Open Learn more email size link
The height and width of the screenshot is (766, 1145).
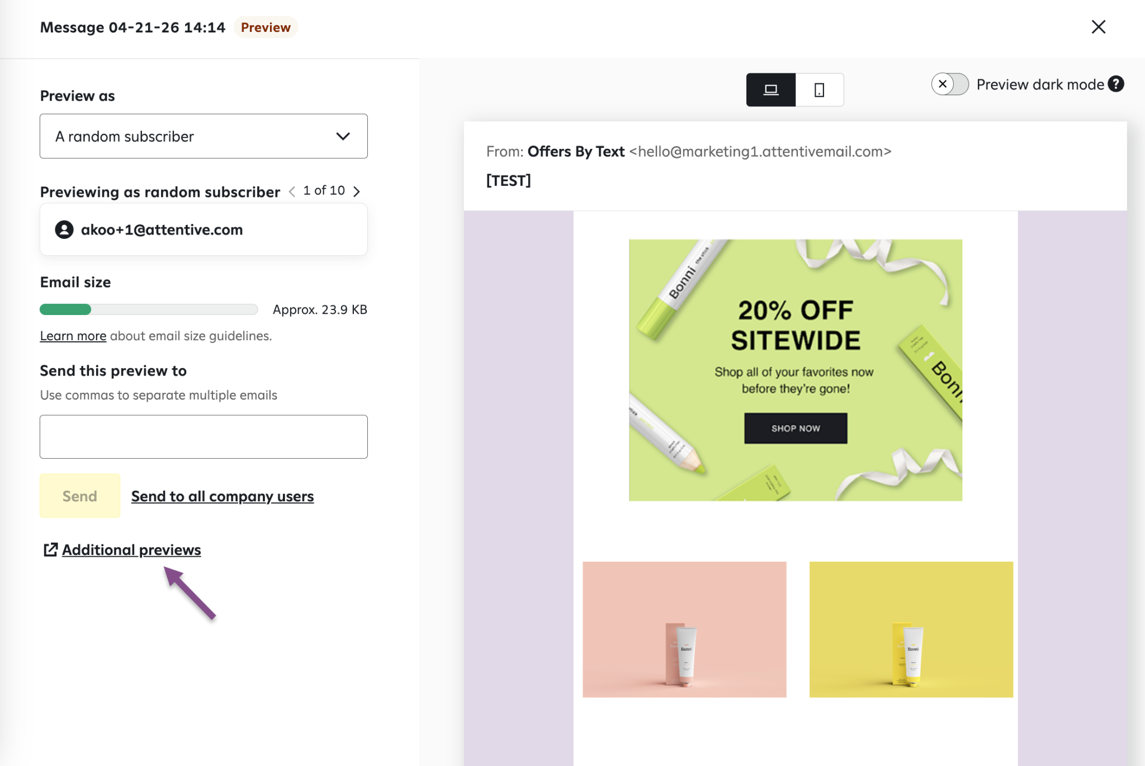coord(73,336)
